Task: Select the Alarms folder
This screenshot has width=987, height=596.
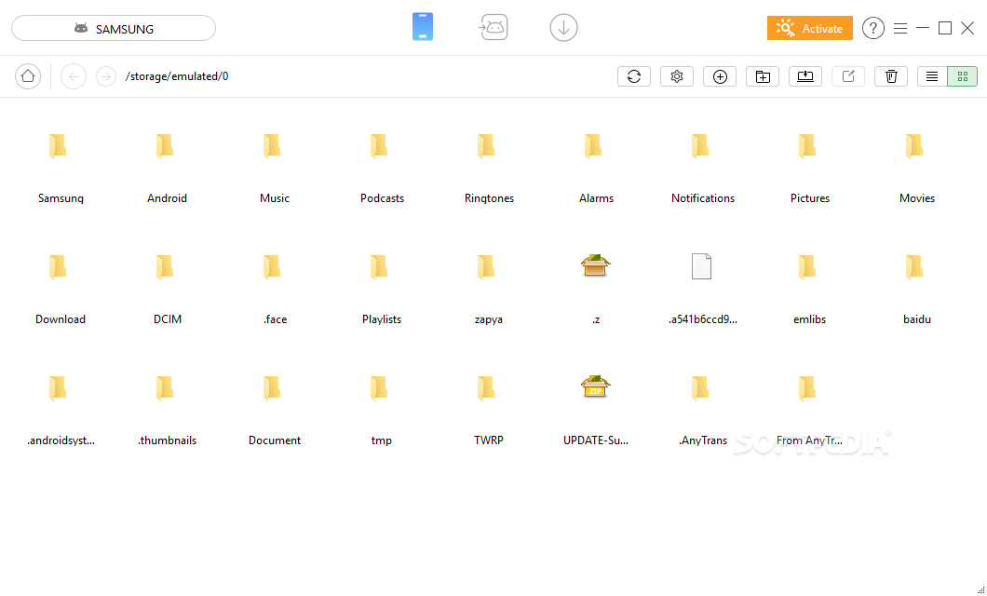Action: (x=596, y=168)
